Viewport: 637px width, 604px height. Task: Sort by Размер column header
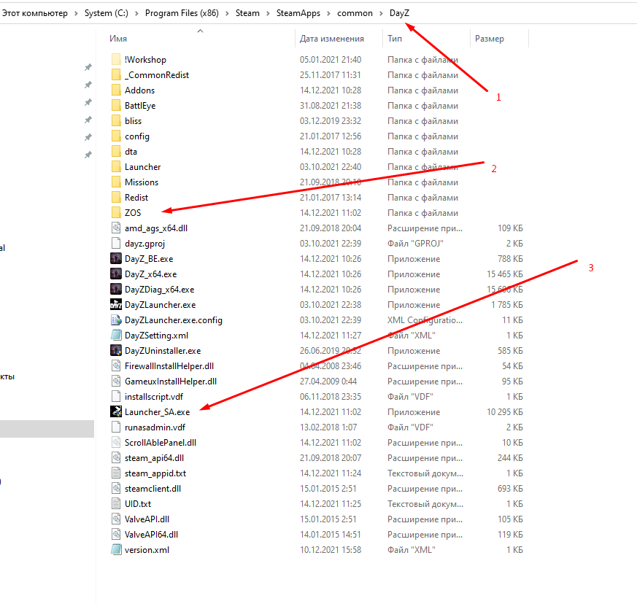coord(490,39)
